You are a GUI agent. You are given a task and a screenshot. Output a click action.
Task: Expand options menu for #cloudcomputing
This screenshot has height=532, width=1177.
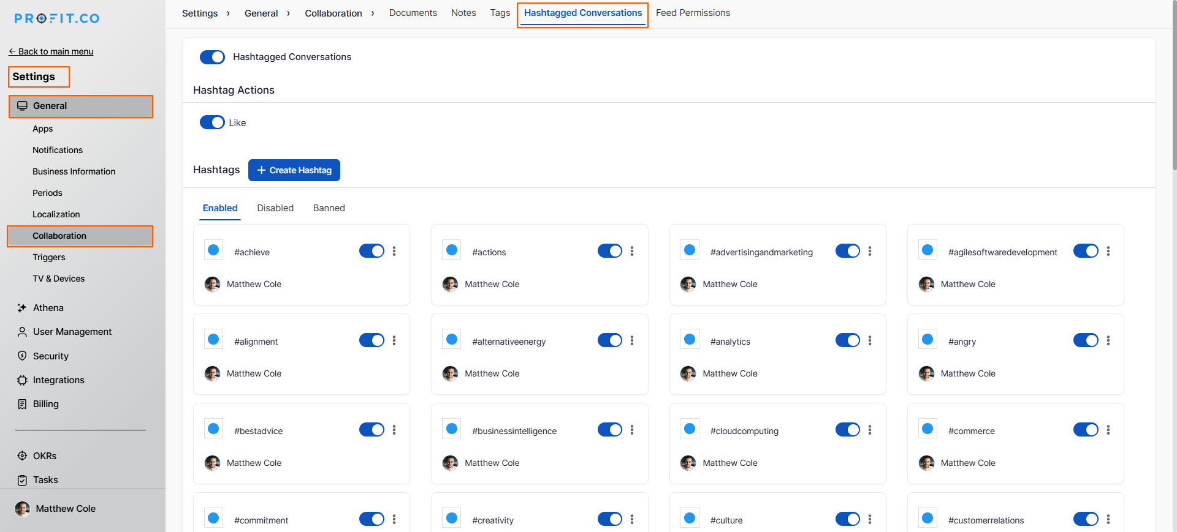click(x=870, y=430)
